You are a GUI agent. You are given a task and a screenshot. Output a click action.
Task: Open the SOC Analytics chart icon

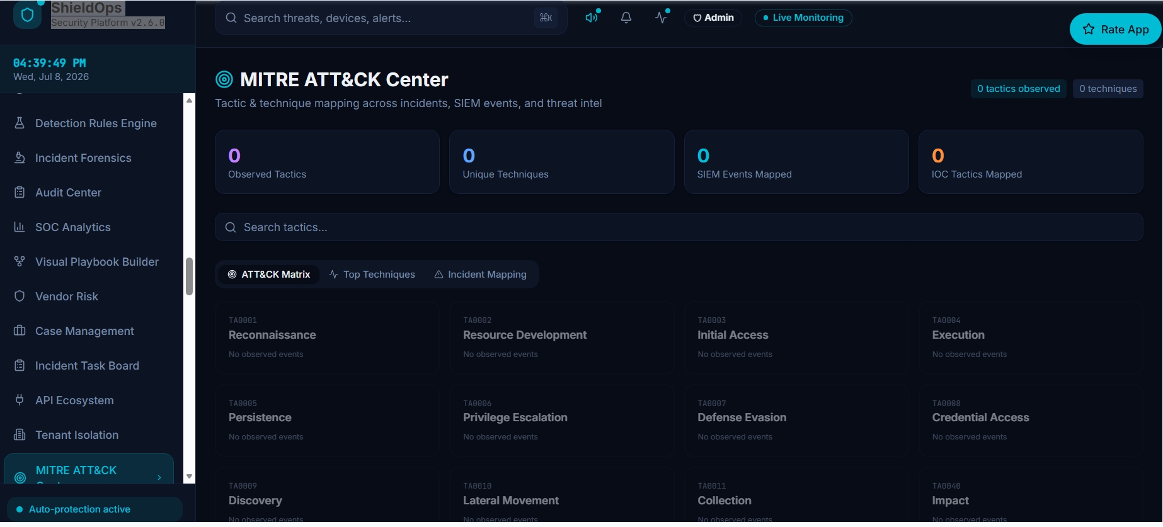(20, 227)
